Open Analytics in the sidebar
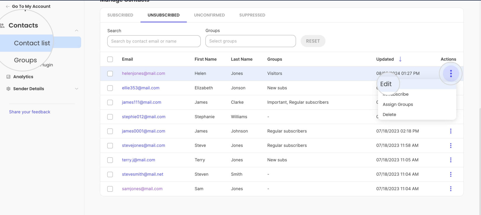Viewport: 481px width, 215px height. tap(23, 77)
